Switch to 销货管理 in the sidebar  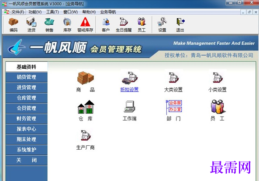coord(27,77)
